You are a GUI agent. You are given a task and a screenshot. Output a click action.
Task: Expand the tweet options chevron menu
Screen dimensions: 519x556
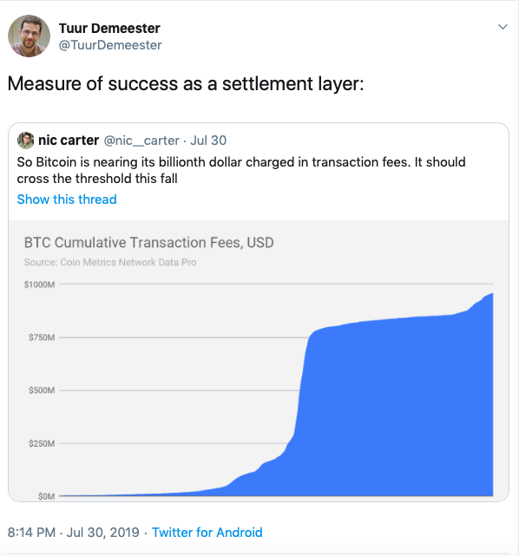pyautogui.click(x=503, y=27)
